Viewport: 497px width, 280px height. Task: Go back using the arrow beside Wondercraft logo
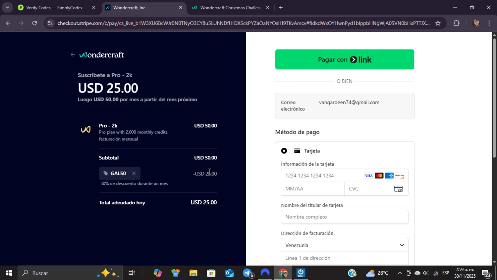[x=73, y=55]
